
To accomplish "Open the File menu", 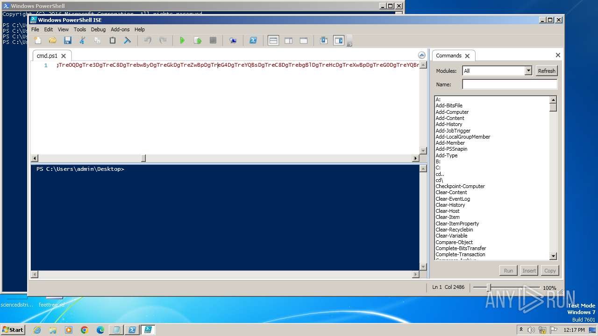I will [x=35, y=29].
